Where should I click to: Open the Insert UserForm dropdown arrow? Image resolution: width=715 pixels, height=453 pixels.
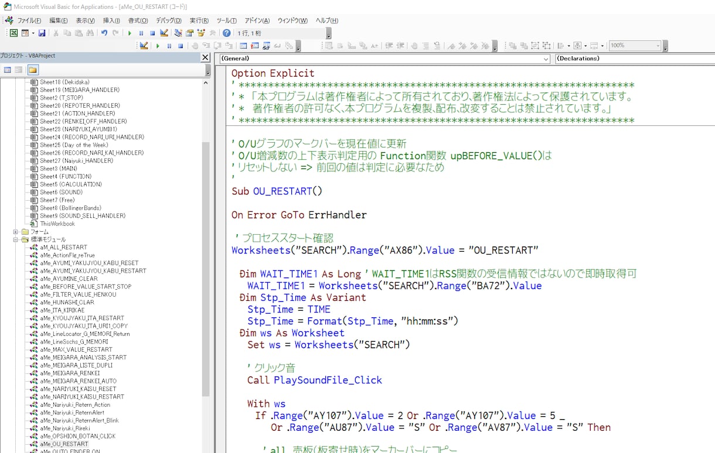click(x=33, y=33)
